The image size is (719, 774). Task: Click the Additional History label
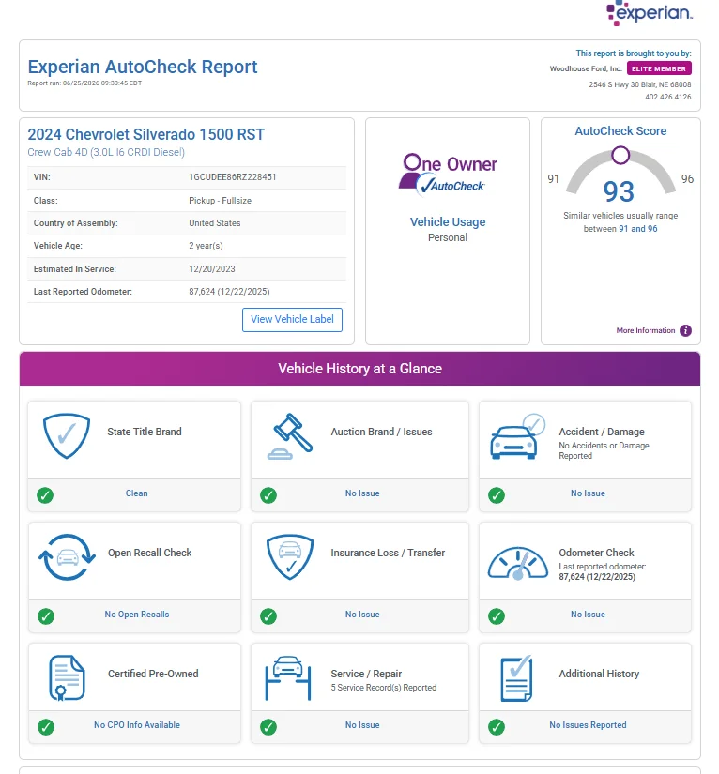click(x=599, y=674)
